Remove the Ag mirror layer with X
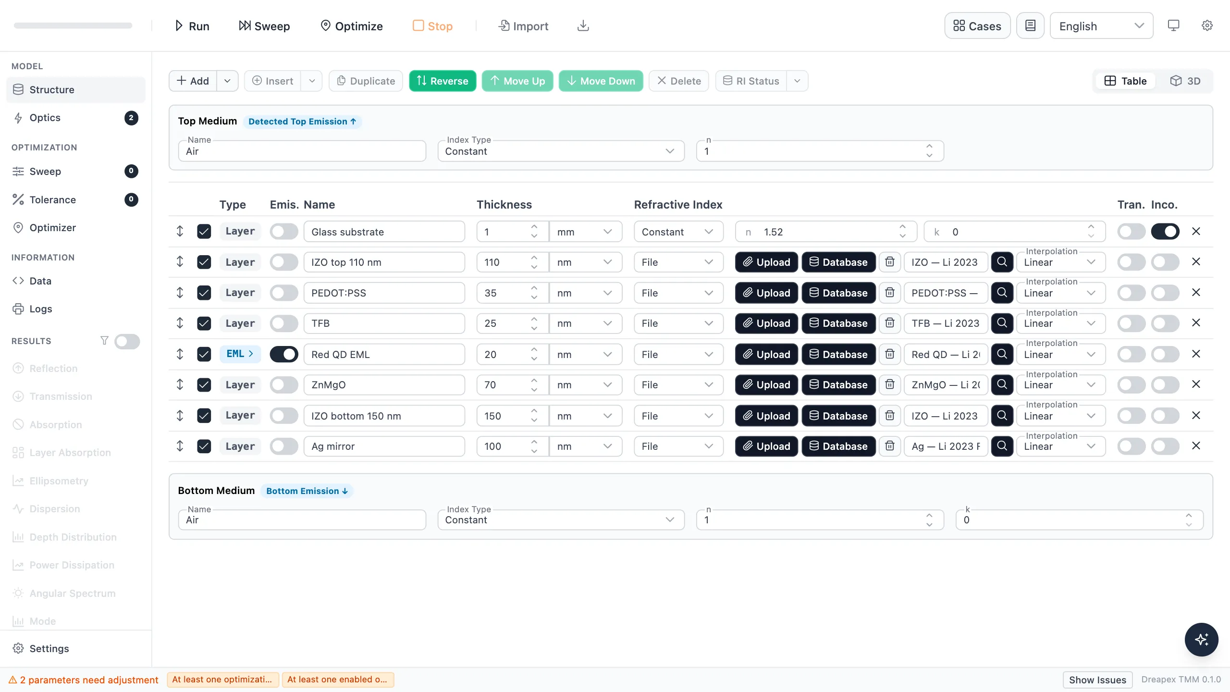The height and width of the screenshot is (692, 1230). pos(1196,446)
